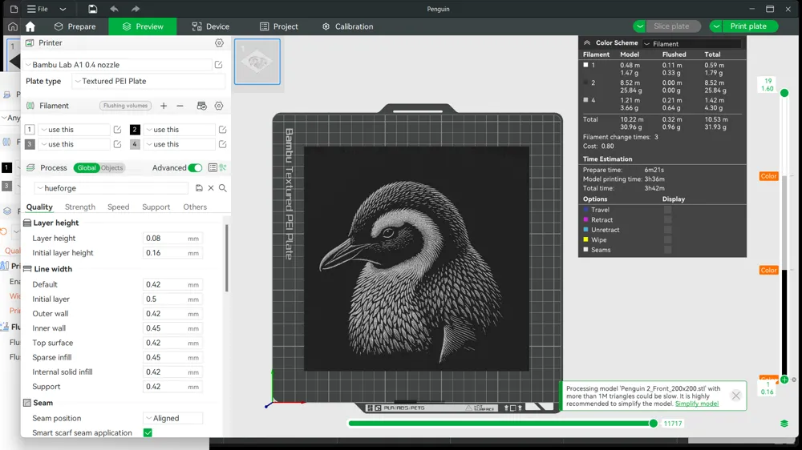Click the Simplify model link
802x450 pixels.
point(697,404)
